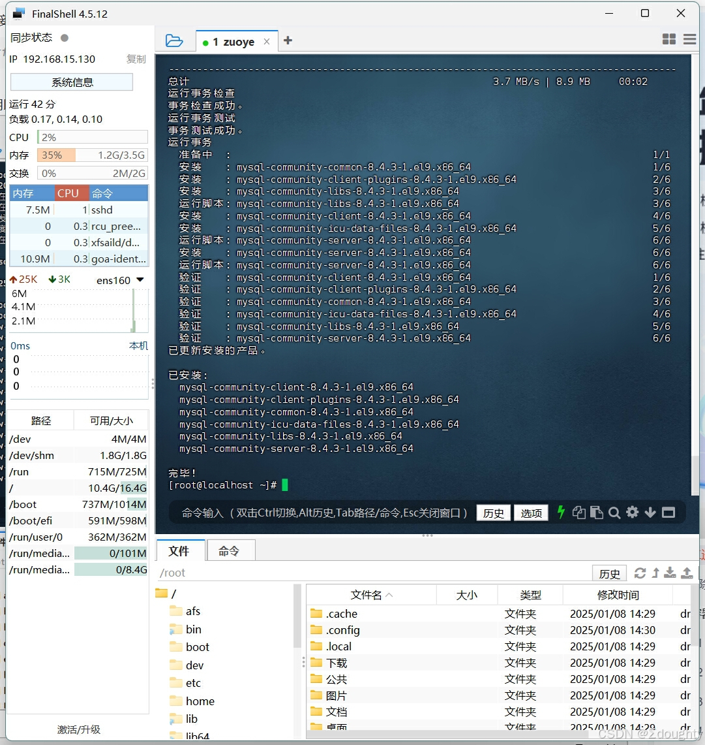Select the .local folder row
The image size is (705, 745).
click(498, 646)
